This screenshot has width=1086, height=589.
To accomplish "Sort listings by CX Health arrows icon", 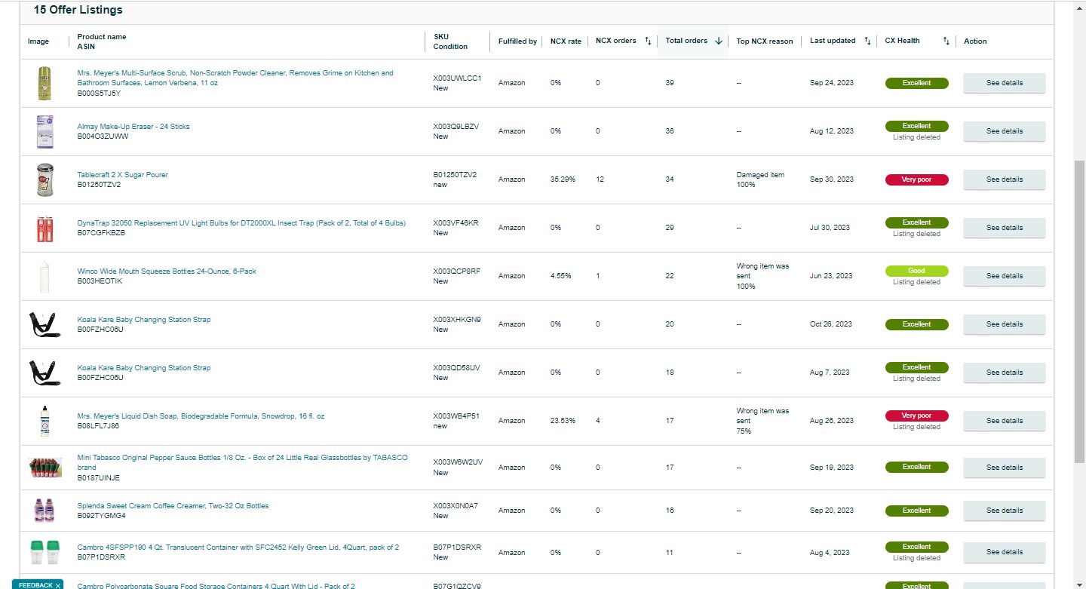I will coord(946,41).
